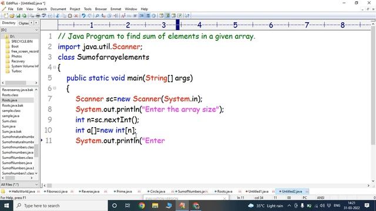376x211 pixels.
Task: Open the Window menu
Action: [x=131, y=9]
